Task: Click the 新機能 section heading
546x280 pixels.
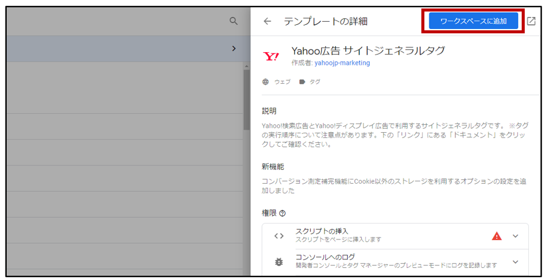Action: pyautogui.click(x=272, y=167)
